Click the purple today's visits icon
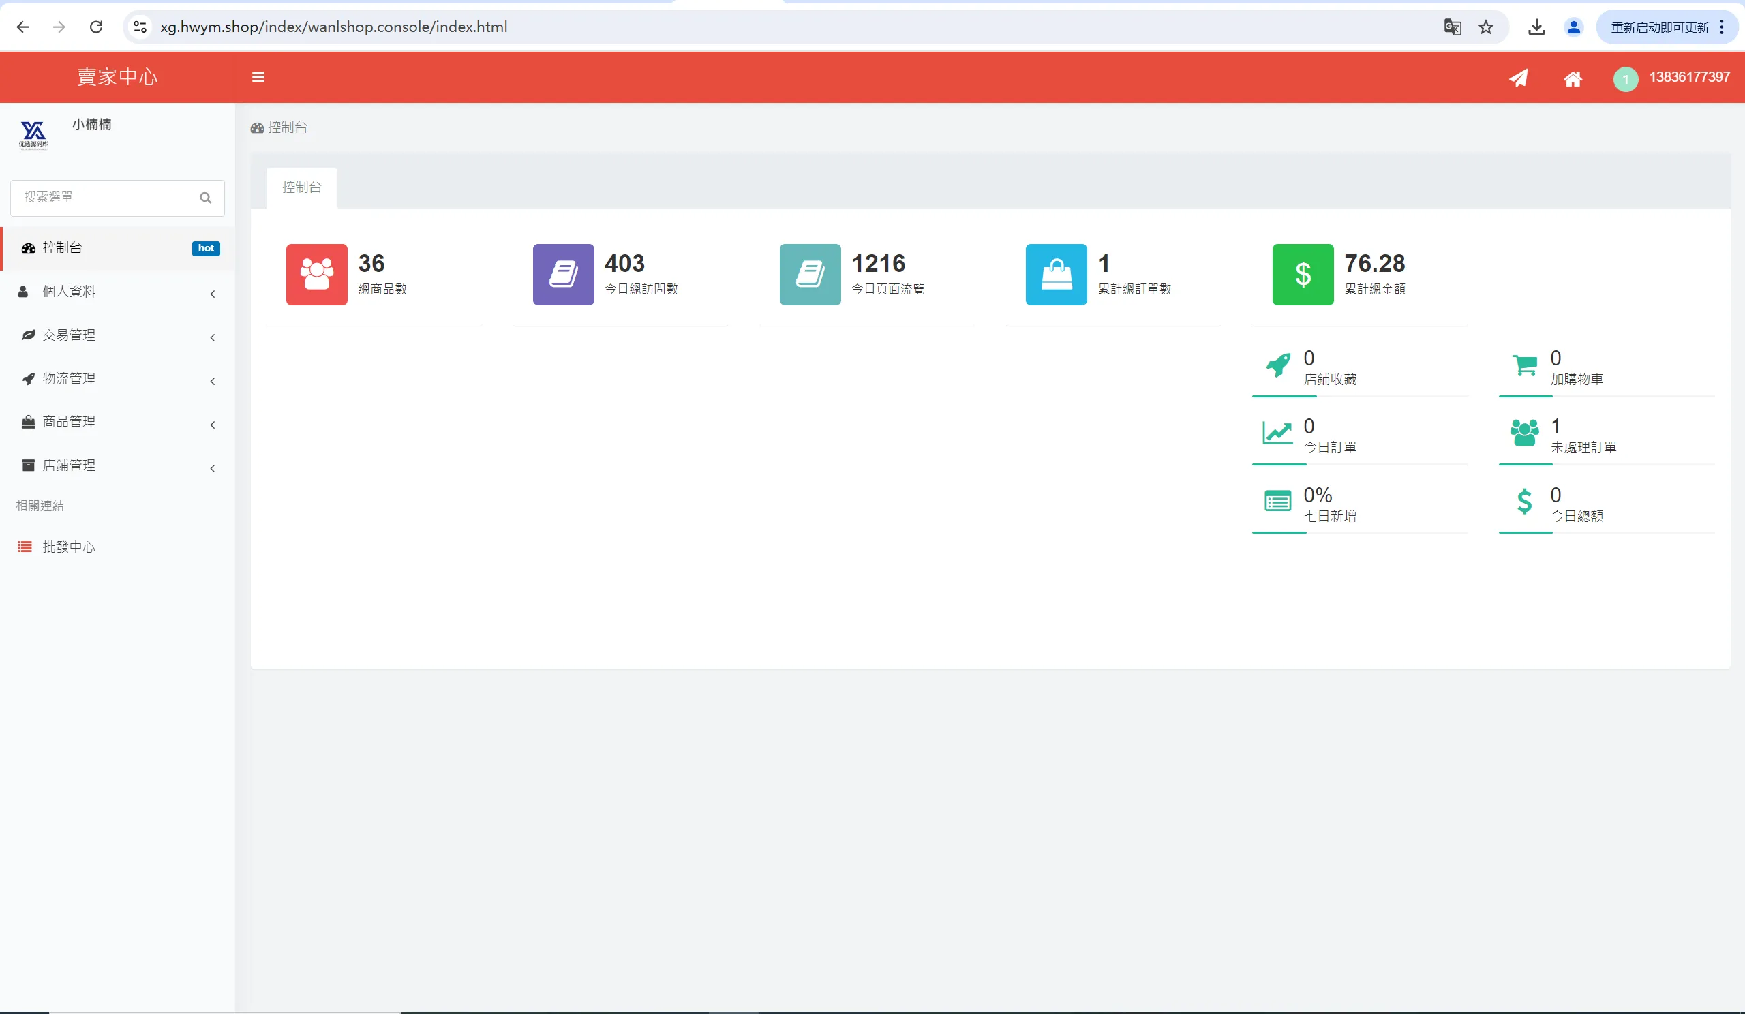This screenshot has width=1745, height=1014. point(563,274)
